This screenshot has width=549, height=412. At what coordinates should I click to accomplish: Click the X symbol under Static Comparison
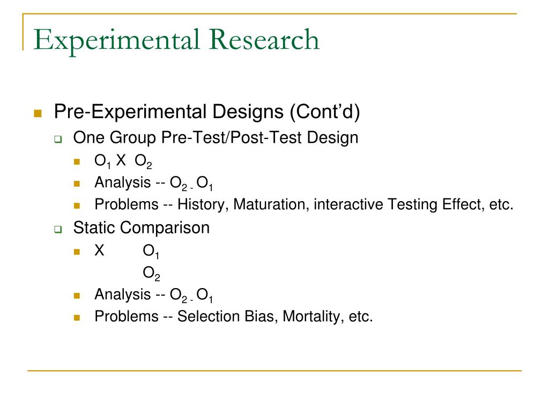click(99, 251)
